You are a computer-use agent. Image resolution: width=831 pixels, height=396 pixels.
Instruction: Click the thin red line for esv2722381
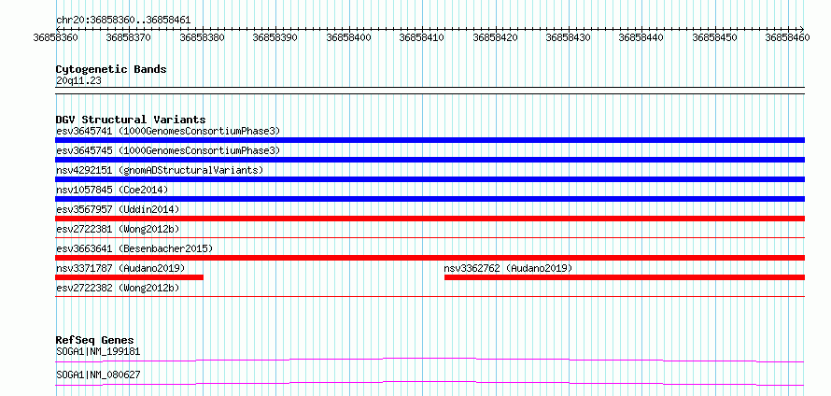tap(430, 238)
